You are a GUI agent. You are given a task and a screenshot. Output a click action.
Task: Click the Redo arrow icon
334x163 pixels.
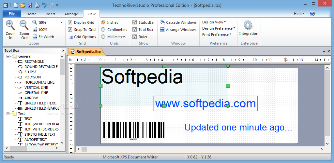point(51,5)
